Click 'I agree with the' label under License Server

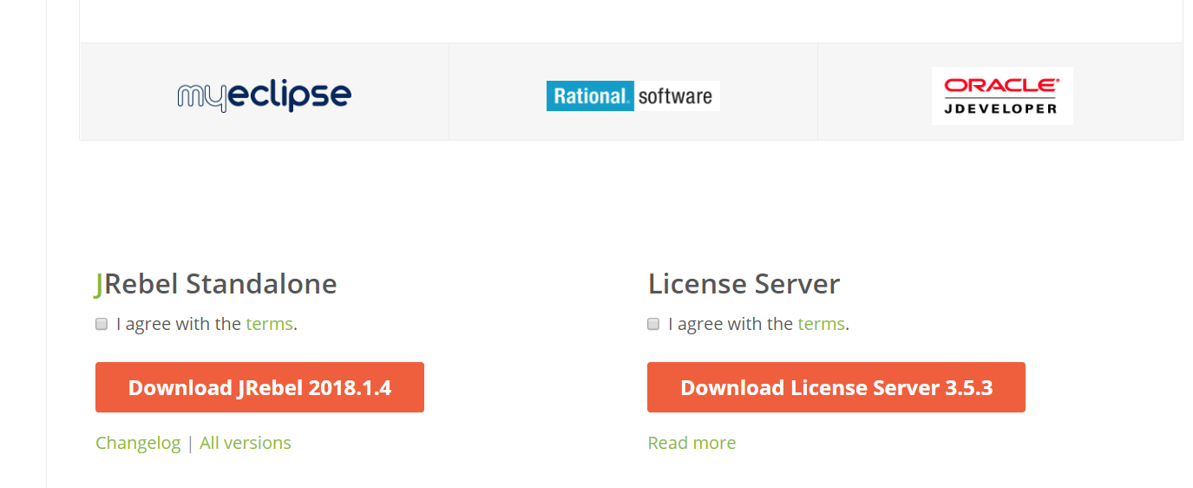coord(731,324)
